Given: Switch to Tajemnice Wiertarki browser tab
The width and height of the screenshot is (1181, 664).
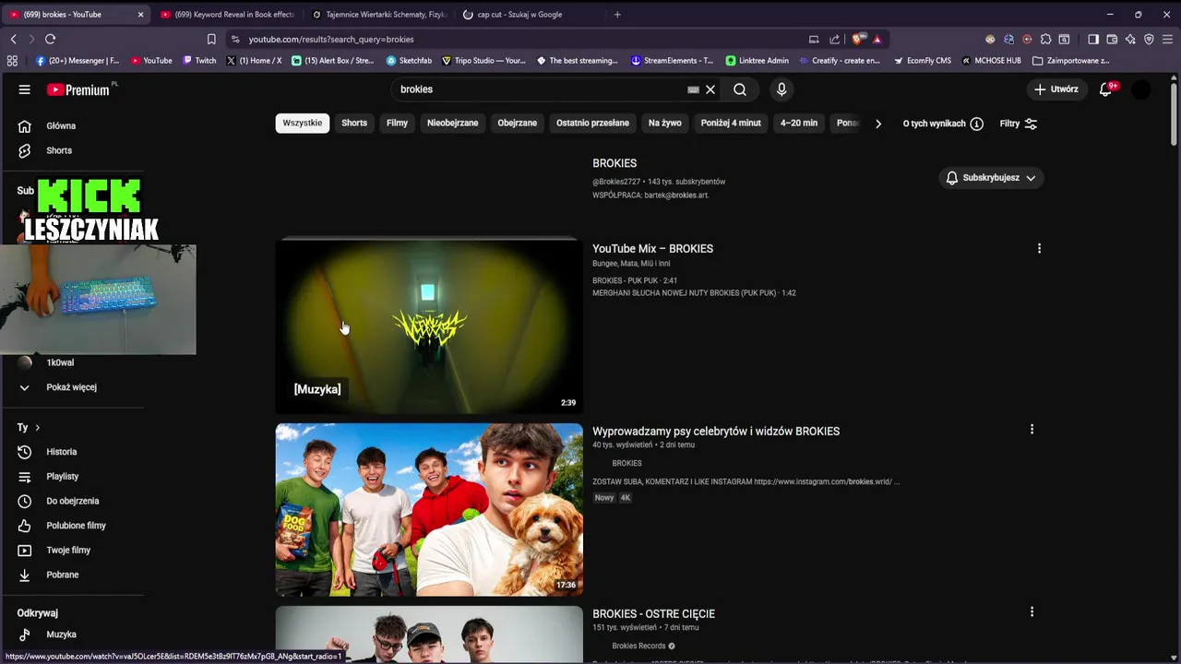Looking at the screenshot, I should coord(380,15).
